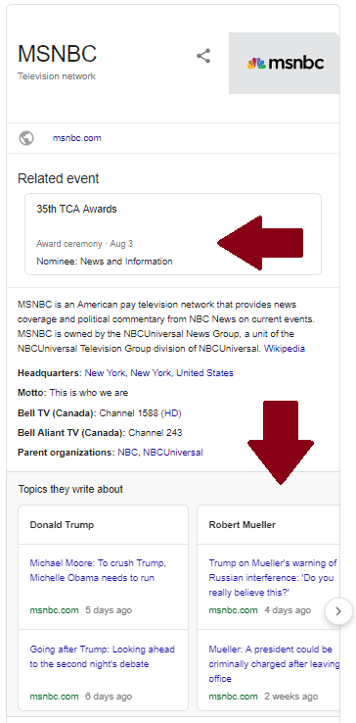
Task: Read Michael Moore: To crush Trump article
Action: tap(98, 570)
